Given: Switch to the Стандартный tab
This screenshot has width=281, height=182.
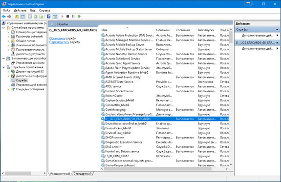Looking at the screenshot, I should 83,174.
